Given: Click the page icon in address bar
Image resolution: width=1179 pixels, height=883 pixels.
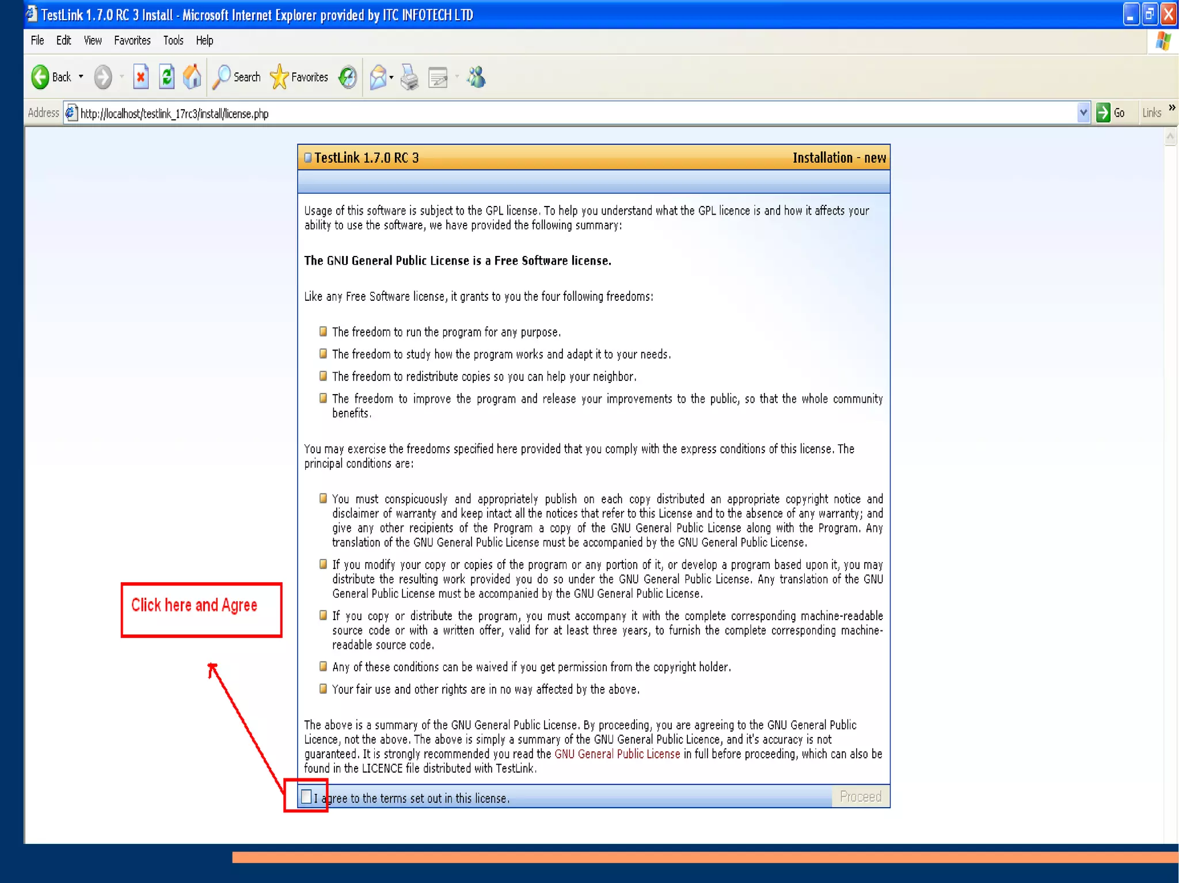Looking at the screenshot, I should [71, 113].
